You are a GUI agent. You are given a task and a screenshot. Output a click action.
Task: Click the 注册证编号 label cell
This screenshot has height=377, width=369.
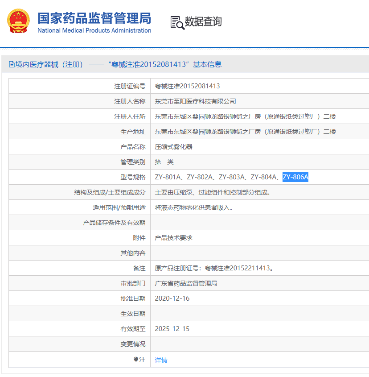pos(79,86)
